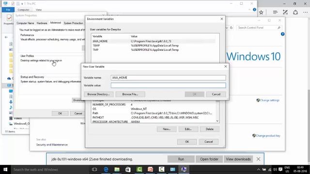Click the Edge share icon
This screenshot has width=310, height=174.
pyautogui.click(x=295, y=12)
